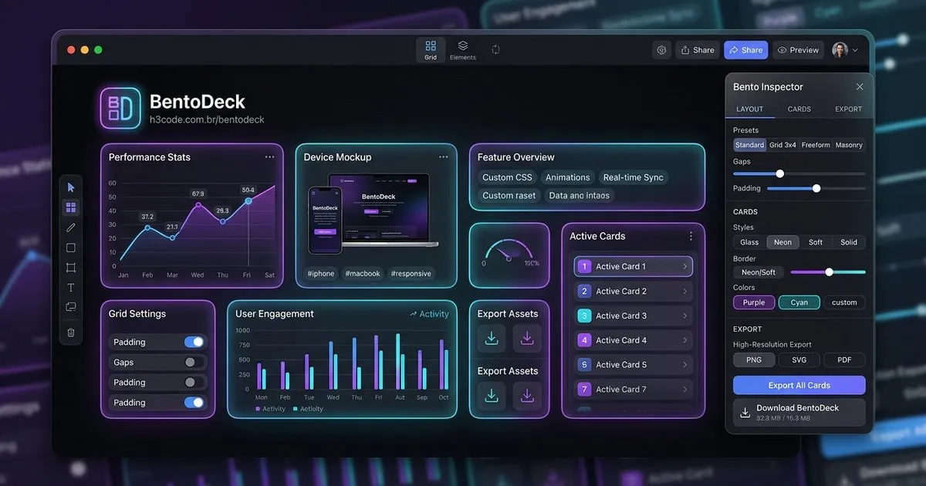Expand Active Card 5 chevron
The image size is (926, 486).
[684, 365]
